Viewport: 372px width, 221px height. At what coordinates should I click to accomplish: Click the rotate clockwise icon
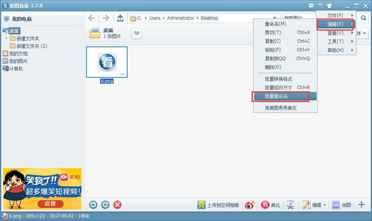click(105, 205)
